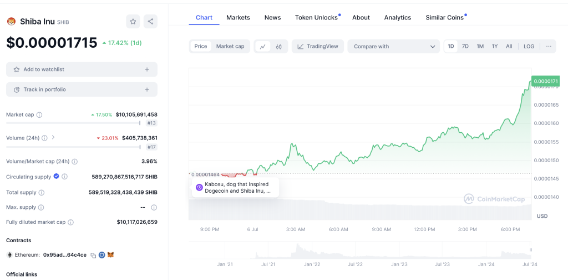The width and height of the screenshot is (568, 280).
Task: Click circulating supply 589,270,867,516,717 SHIB
Action: pyautogui.click(x=125, y=177)
